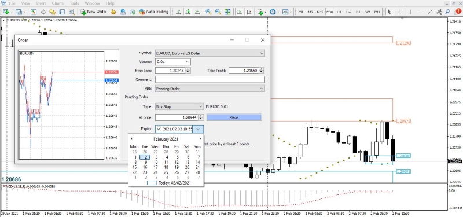This screenshot has height=217, width=463.
Task: Show the Market Watch window icon
Action: [34, 12]
